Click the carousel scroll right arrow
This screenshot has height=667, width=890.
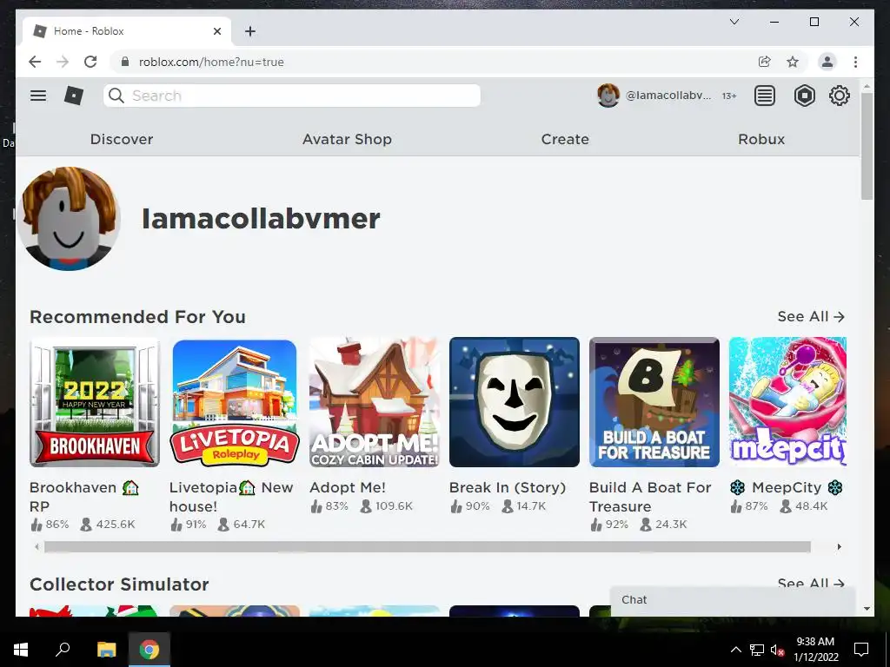click(839, 547)
